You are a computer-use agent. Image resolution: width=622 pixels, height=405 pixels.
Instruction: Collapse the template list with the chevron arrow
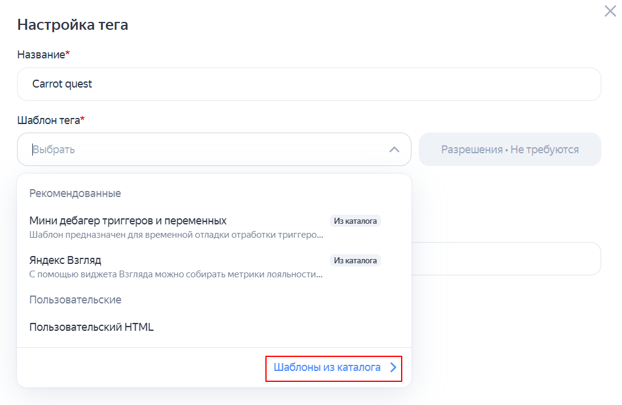pyautogui.click(x=394, y=150)
